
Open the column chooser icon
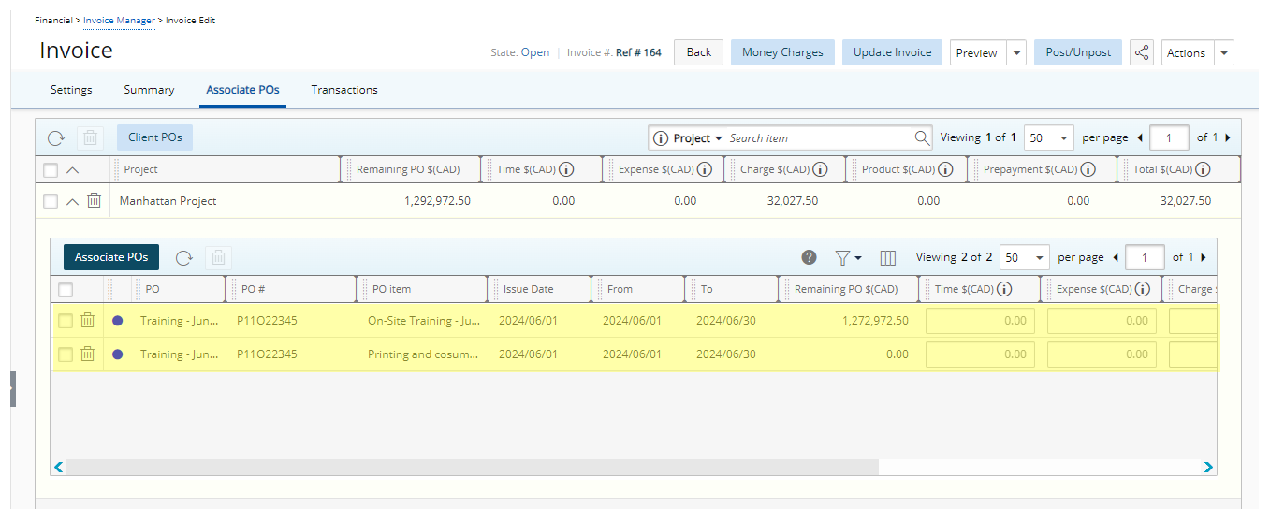888,257
